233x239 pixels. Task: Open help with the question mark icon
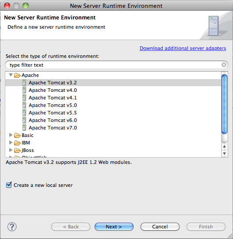12,227
